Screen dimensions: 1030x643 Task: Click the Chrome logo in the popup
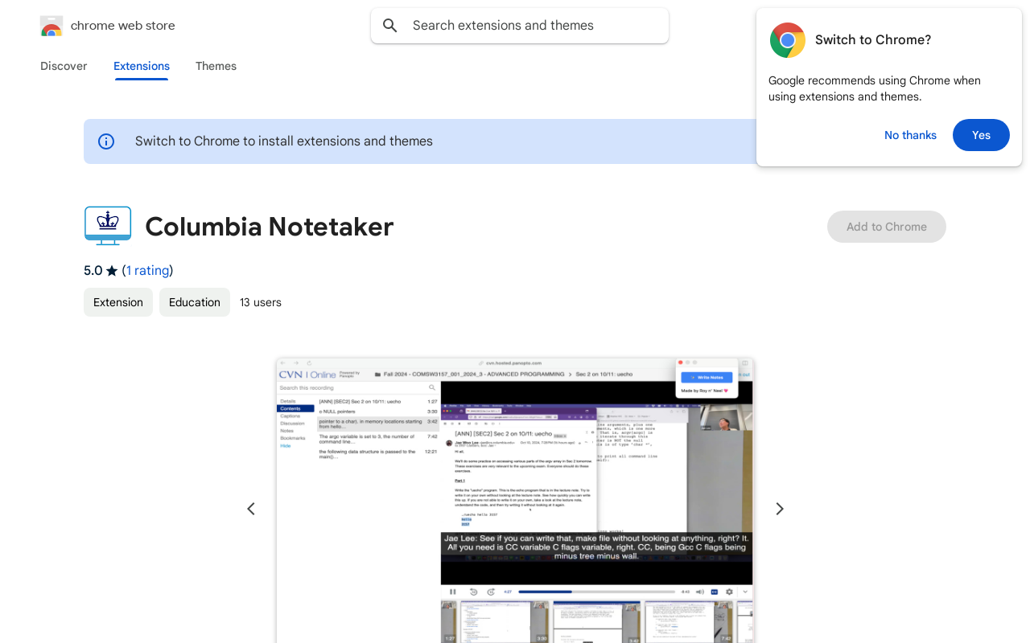pos(787,40)
